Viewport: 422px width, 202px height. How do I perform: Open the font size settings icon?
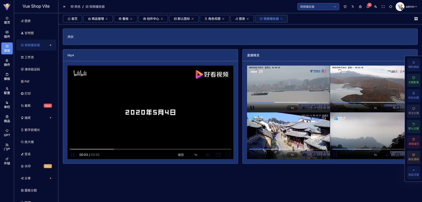(x=353, y=7)
